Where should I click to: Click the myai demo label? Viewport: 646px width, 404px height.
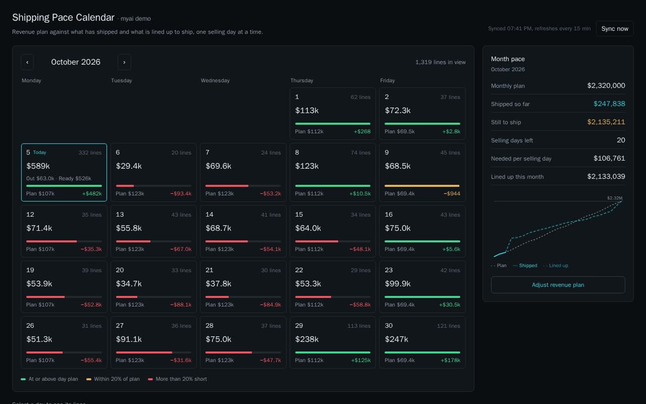(x=135, y=19)
